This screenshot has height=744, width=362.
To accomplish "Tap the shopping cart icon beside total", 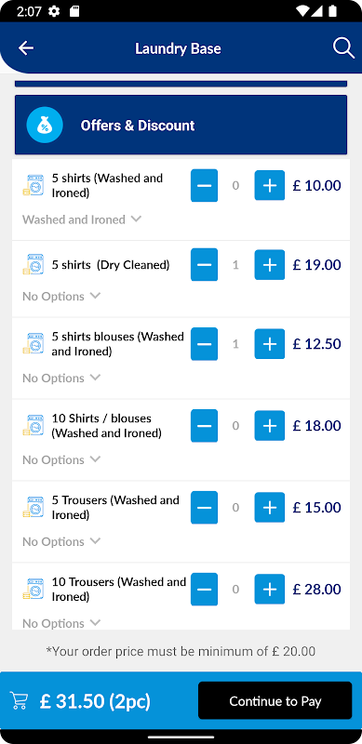I will pyautogui.click(x=19, y=701).
